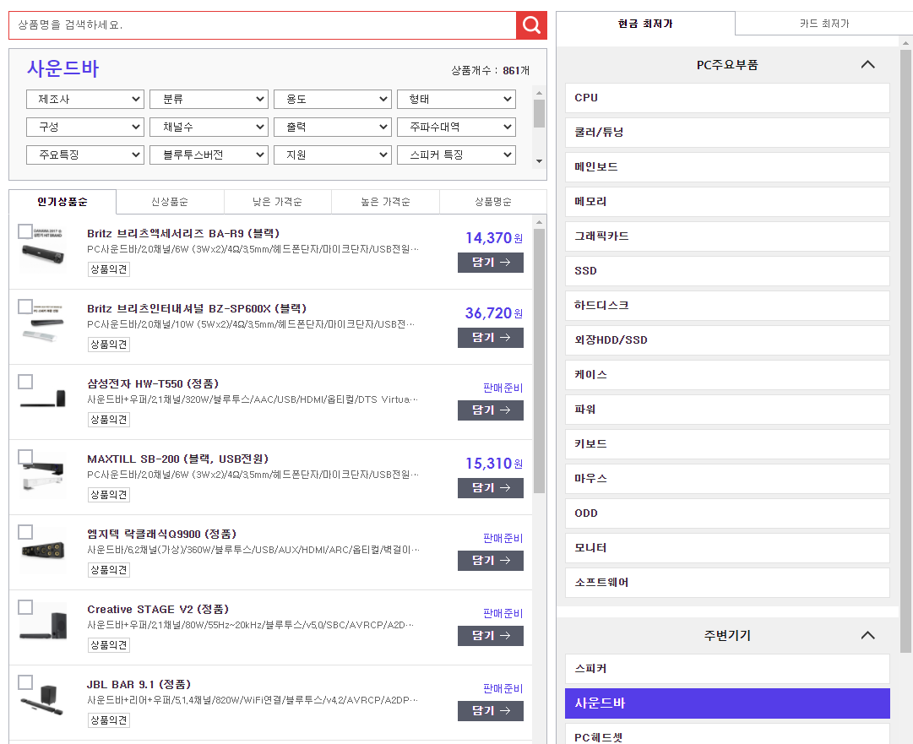Open the 채널수 filter dropdown
This screenshot has height=744, width=913.
pyautogui.click(x=209, y=127)
